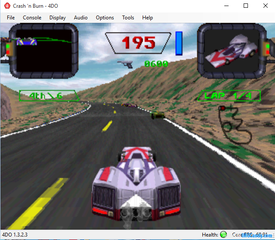This screenshot has height=240, width=275.
Task: Open the File menu
Action: [x=11, y=18]
